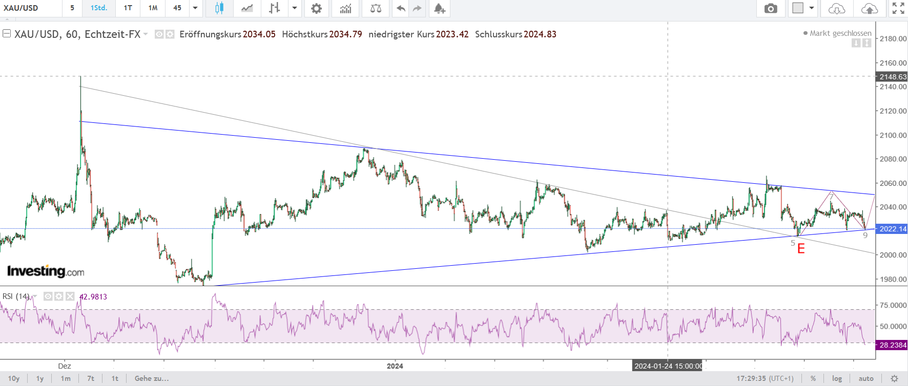
Task: Click the up-down arrow pane button
Action: (x=866, y=43)
